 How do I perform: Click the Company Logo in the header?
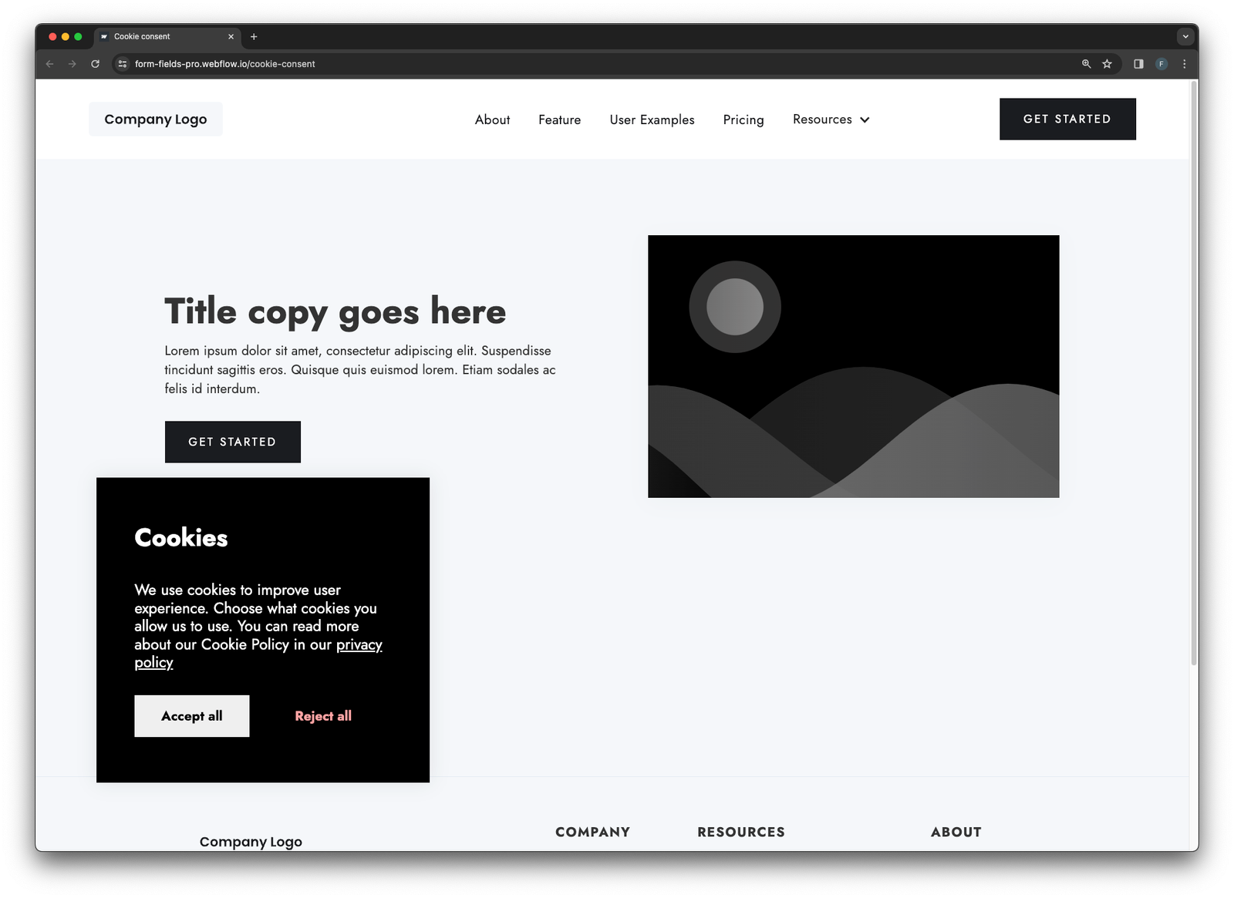[155, 119]
